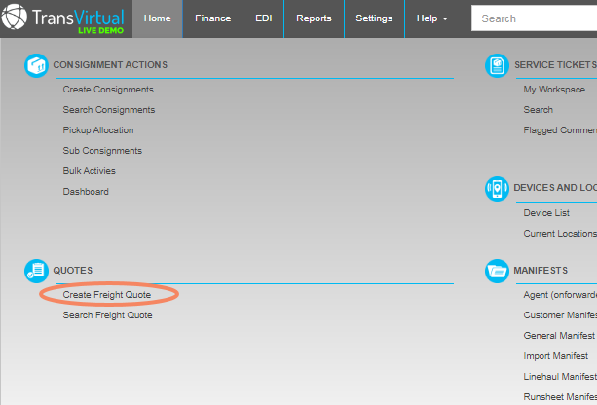The width and height of the screenshot is (597, 405).
Task: Click inside the Search input field
Action: pyautogui.click(x=534, y=18)
